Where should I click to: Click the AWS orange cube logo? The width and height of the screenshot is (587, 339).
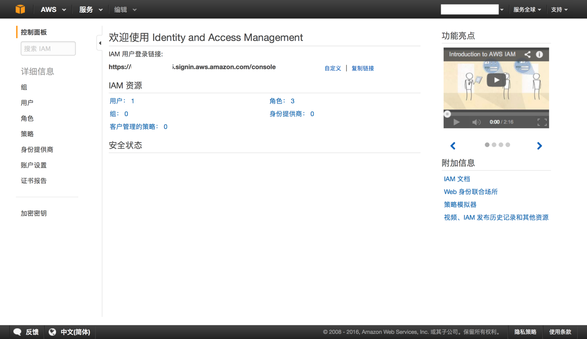coord(20,9)
